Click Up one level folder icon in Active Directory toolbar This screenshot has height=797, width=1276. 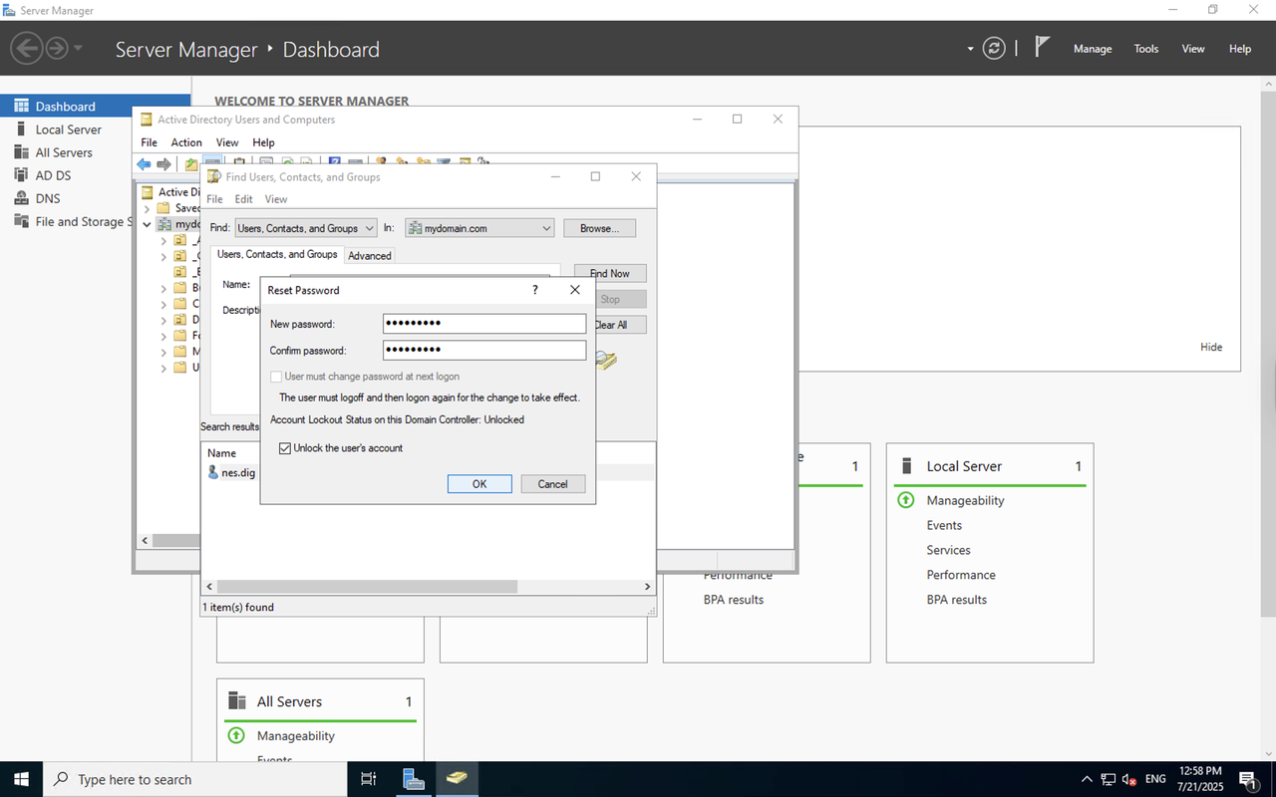coord(191,163)
